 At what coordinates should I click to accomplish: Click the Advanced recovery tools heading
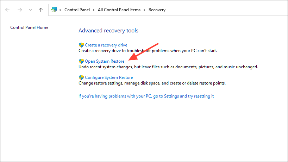[108, 31]
